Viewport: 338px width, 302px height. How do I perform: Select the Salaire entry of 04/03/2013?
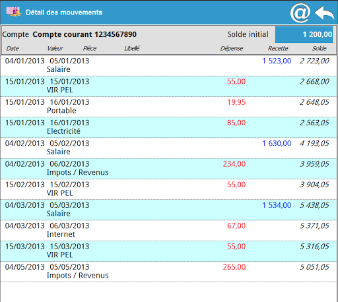[169, 210]
